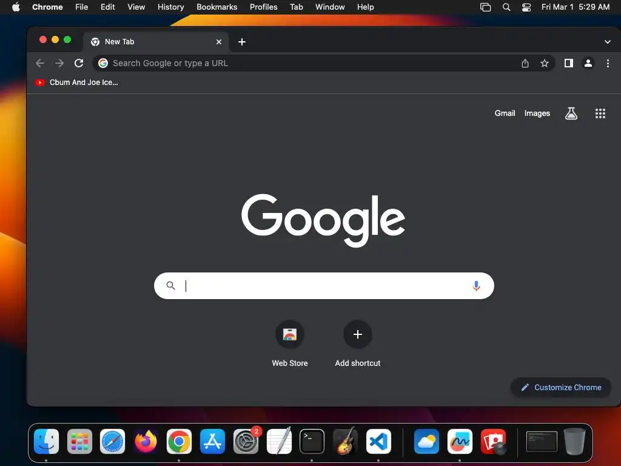Launch GarageBand from the Dock
Screen dimensions: 621x466
point(345,441)
